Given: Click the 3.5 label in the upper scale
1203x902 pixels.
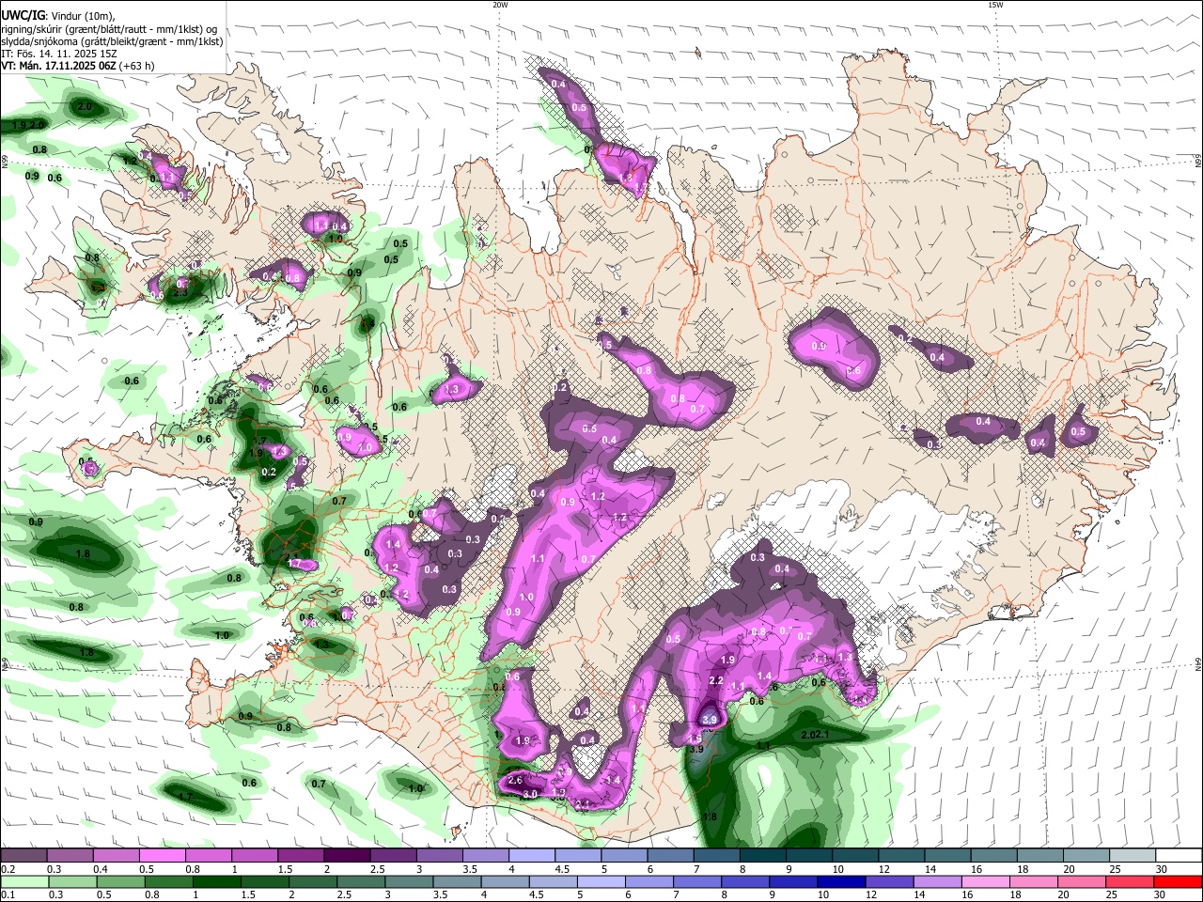Looking at the screenshot, I should (x=469, y=869).
